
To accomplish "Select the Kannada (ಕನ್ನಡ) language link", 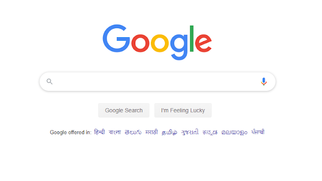I will click(210, 132).
